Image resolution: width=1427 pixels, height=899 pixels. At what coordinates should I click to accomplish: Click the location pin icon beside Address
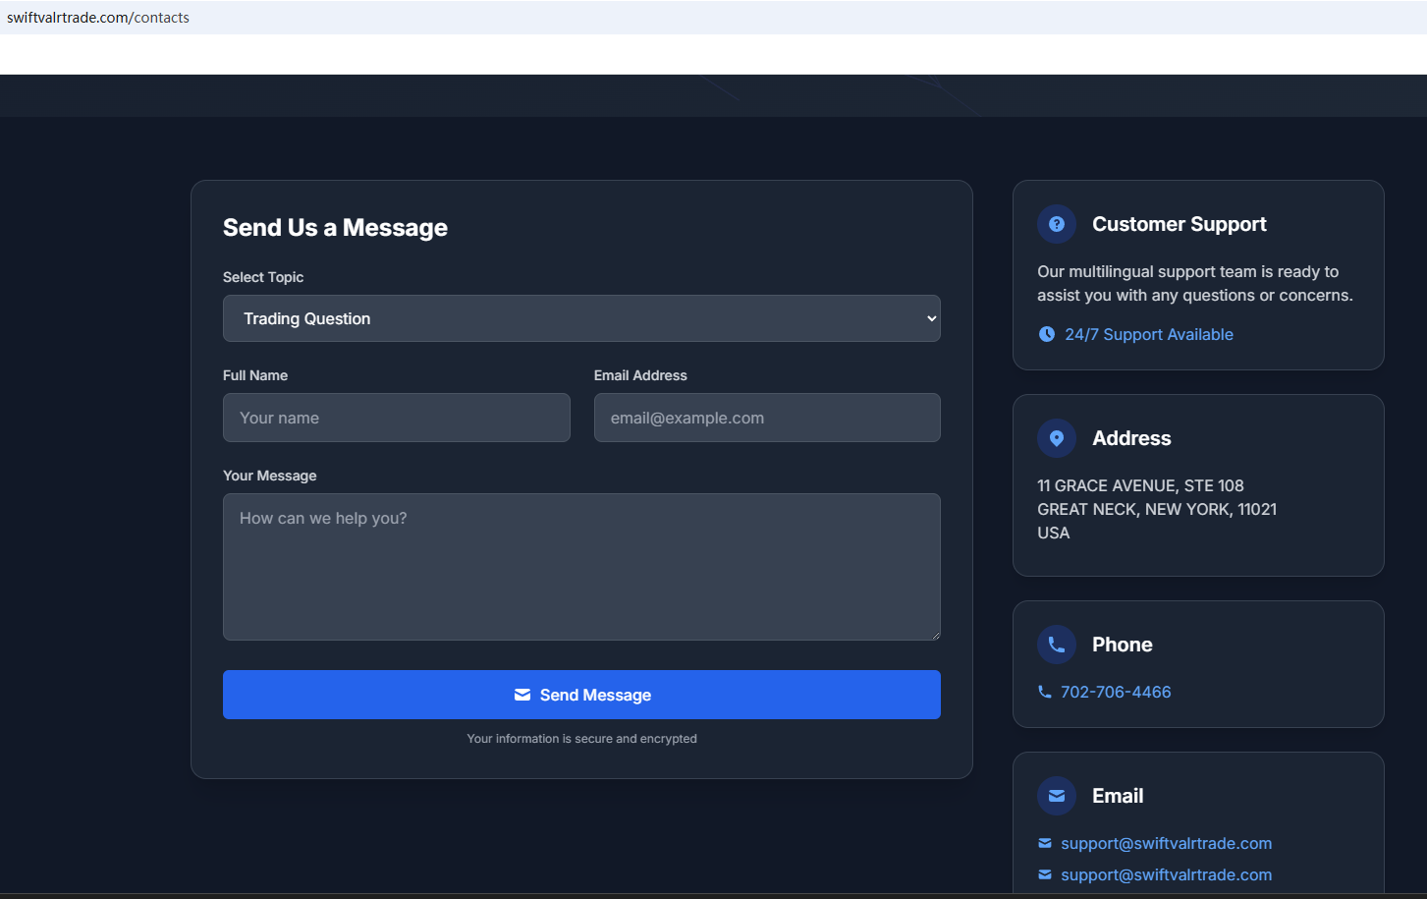[1056, 438]
